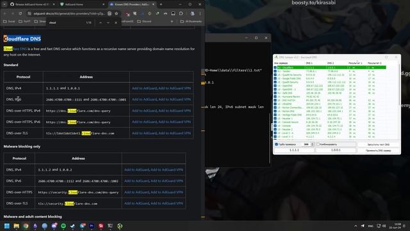Toggle the Турбо проверка checkbox
The width and height of the screenshot is (410, 231).
pos(276,144)
